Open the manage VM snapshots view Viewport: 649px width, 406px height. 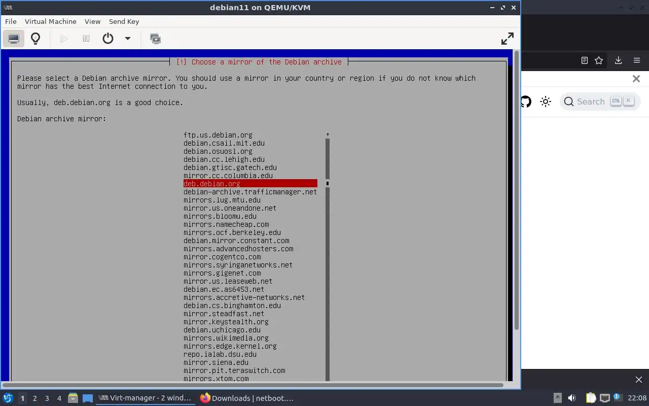point(156,39)
